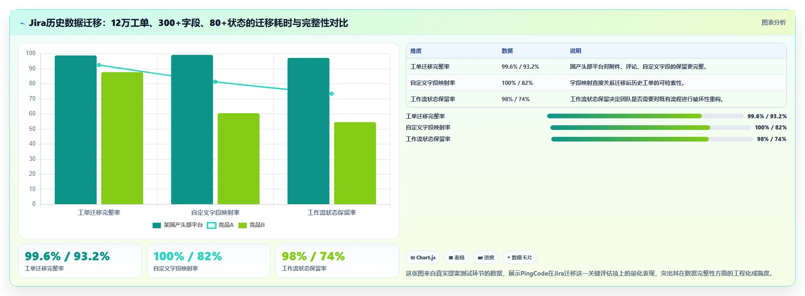Click the description starting 国产头部平台对附件
Image resolution: width=805 pixels, height=296 pixels.
point(639,67)
